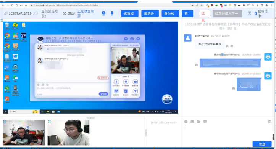
Task: Open the 身份验 identity verification button
Action: (x=170, y=14)
